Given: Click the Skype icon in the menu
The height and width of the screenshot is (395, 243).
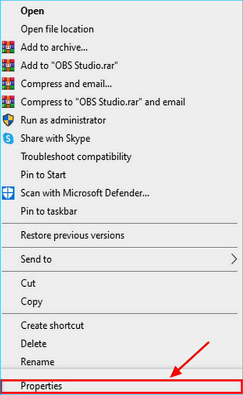Looking at the screenshot, I should 8,139.
